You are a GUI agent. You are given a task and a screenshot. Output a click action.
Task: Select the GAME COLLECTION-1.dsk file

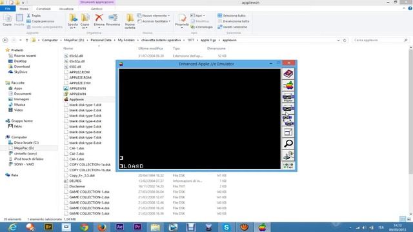pyautogui.click(x=89, y=192)
